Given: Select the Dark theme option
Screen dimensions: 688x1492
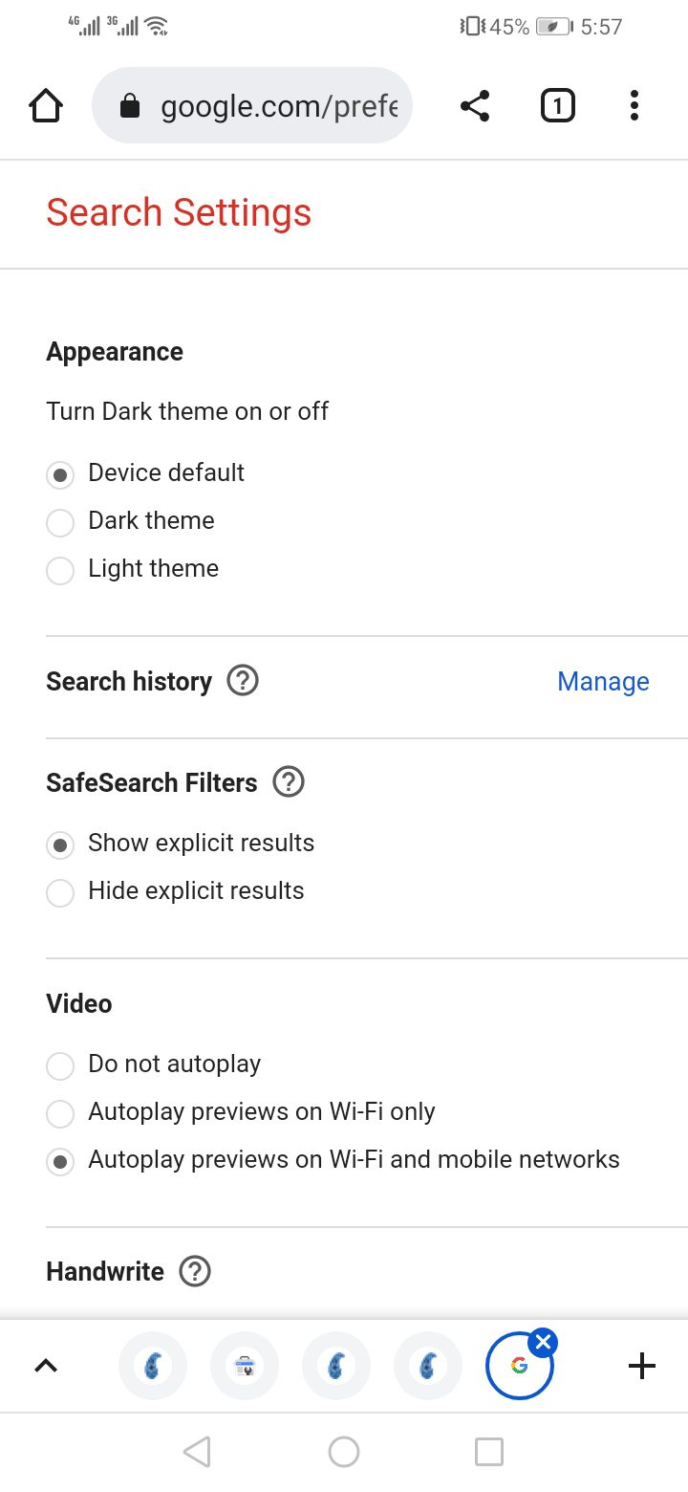Looking at the screenshot, I should (60, 522).
